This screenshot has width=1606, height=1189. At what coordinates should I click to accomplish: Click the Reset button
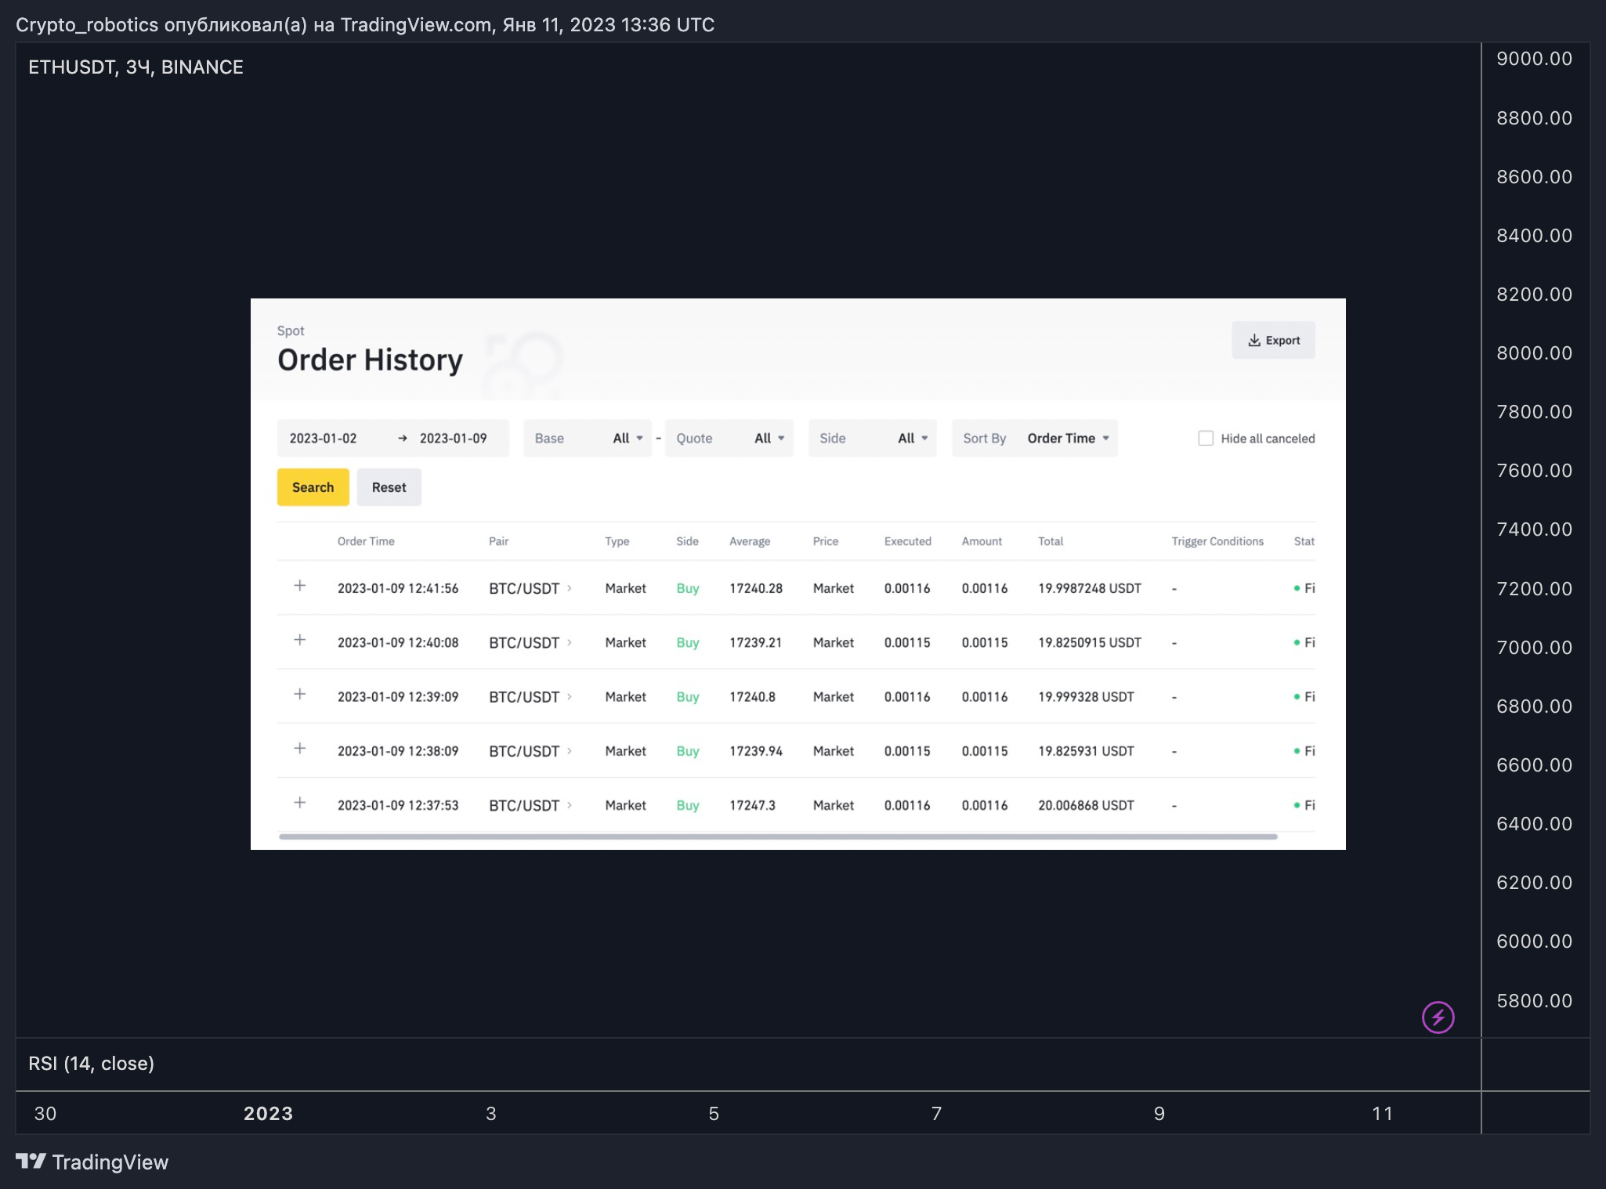point(389,487)
